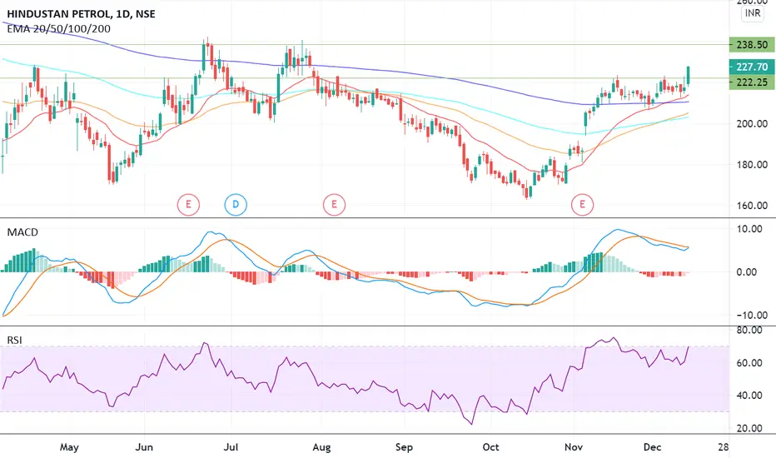Viewport: 776px width, 458px height.
Task: Click the earnings 'E' marker near November
Action: [582, 205]
